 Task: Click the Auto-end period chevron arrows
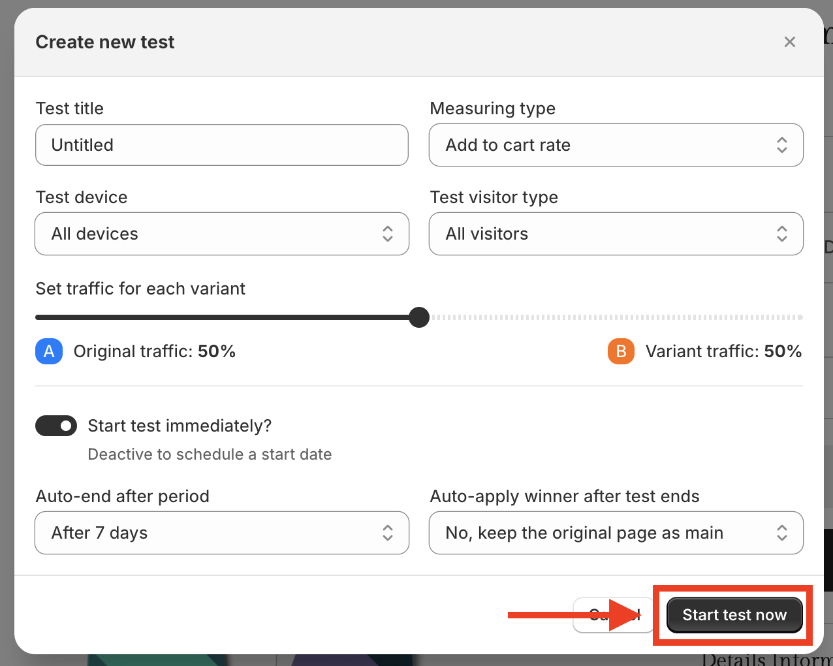388,533
